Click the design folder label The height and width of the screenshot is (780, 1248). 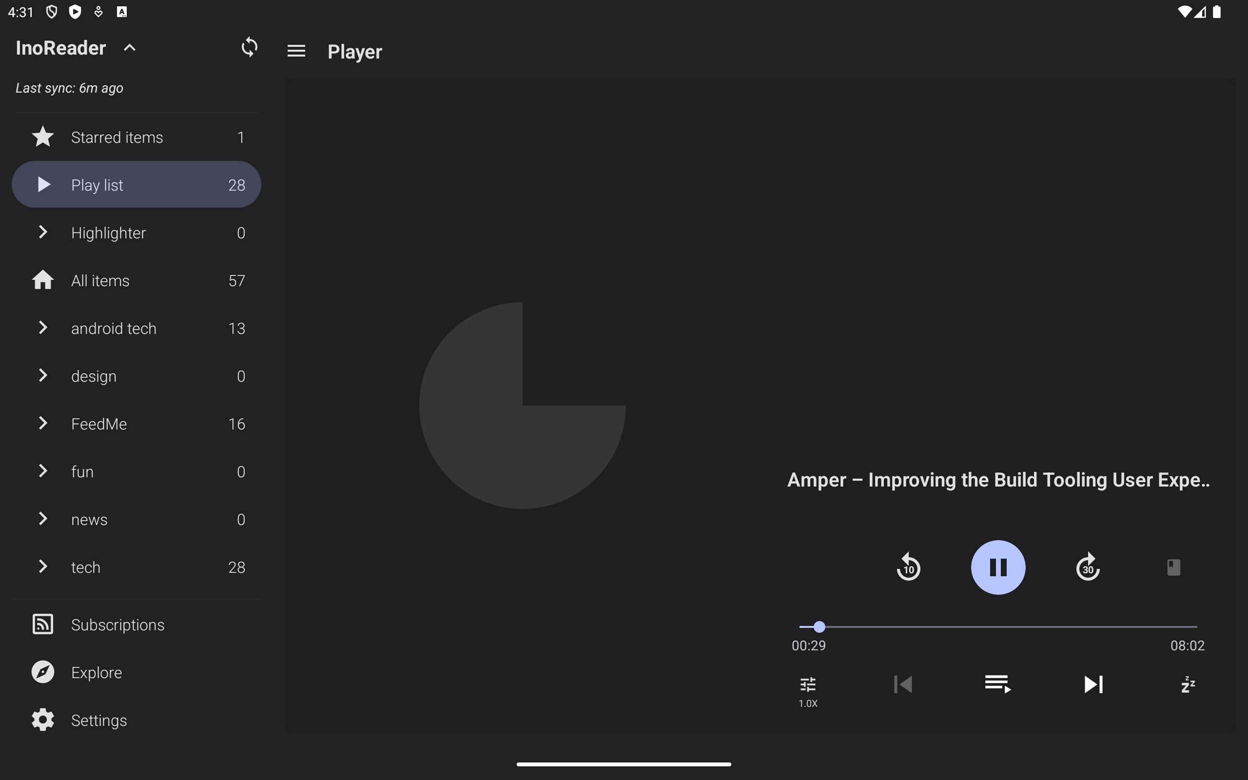pyautogui.click(x=94, y=376)
